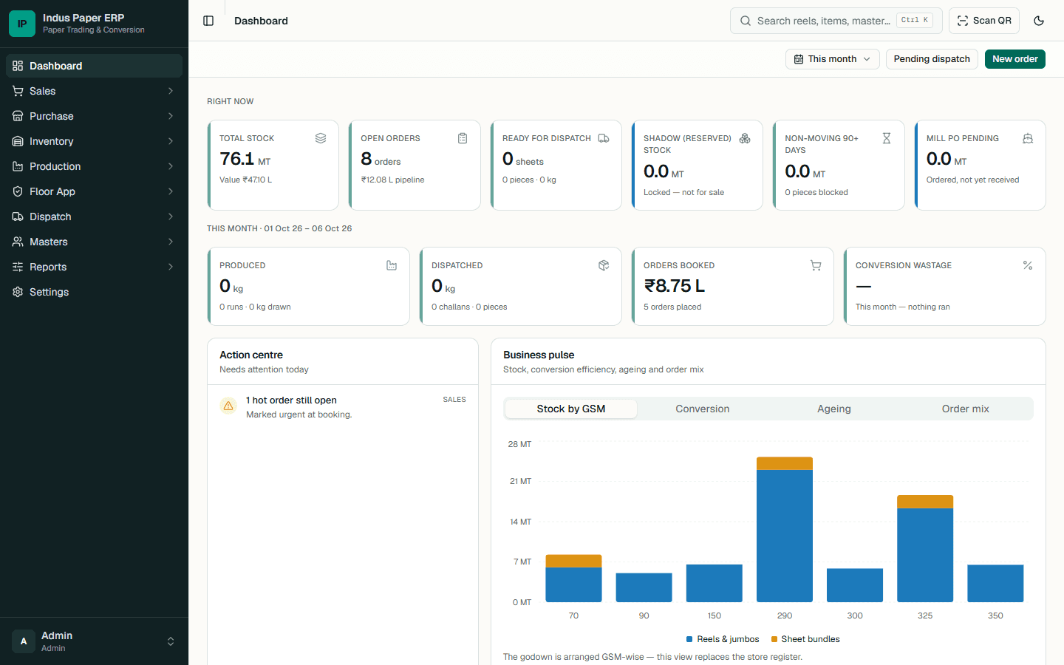Switch to the Order mix tab
The width and height of the screenshot is (1064, 665).
[966, 409]
